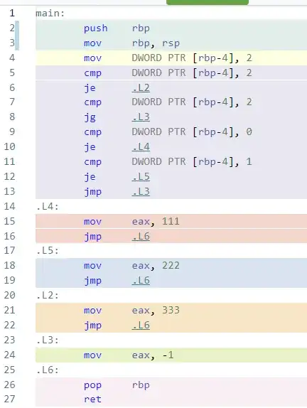Click the mov eax, 222 instruction

(131, 266)
